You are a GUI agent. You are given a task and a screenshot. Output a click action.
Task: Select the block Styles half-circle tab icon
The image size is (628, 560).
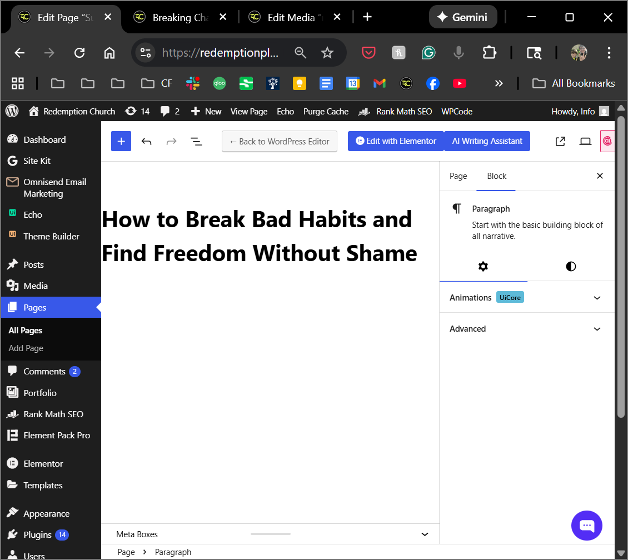point(571,267)
